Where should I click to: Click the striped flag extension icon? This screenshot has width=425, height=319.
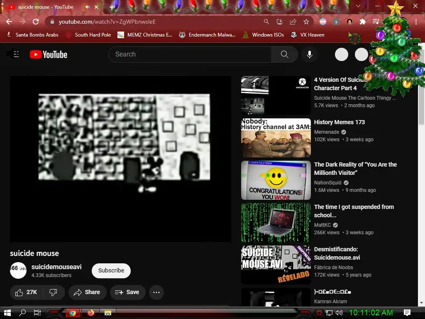323,22
